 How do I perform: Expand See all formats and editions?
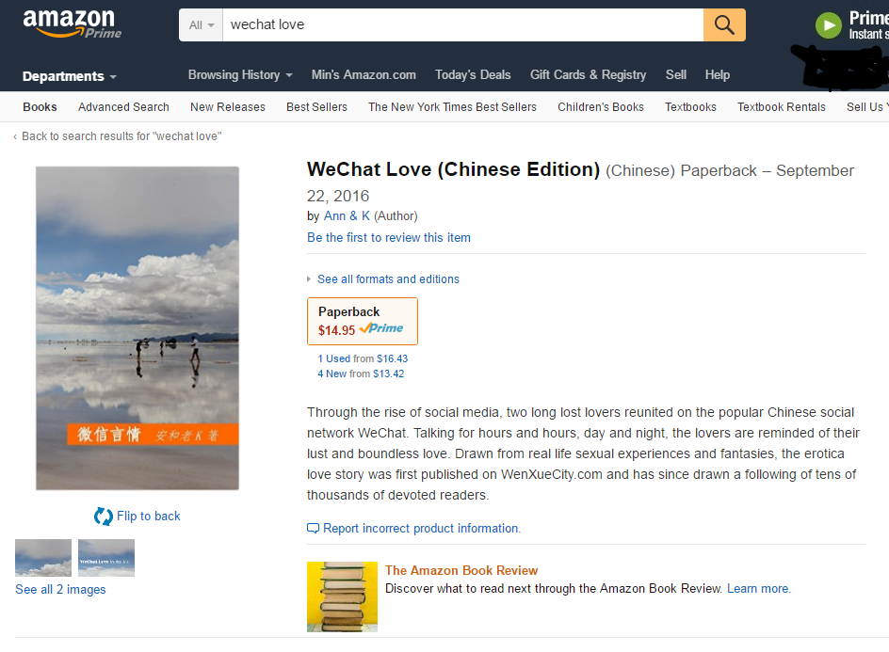pyautogui.click(x=388, y=279)
